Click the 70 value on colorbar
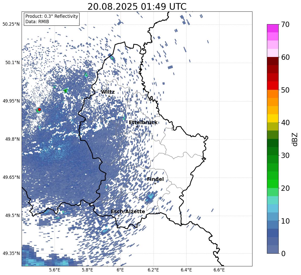This screenshot has height=275, width=301. pos(285,24)
